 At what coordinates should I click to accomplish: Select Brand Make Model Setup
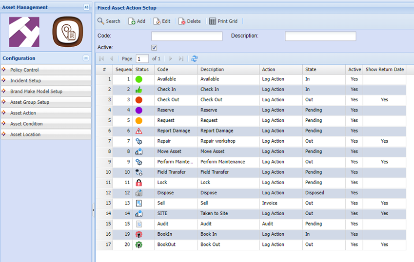36,92
